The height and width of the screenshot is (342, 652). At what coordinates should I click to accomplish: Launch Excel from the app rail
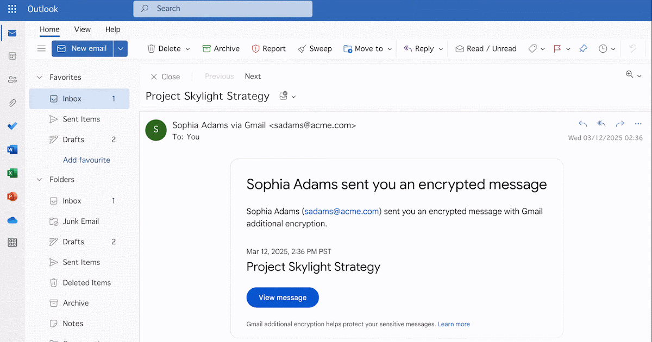tap(12, 173)
